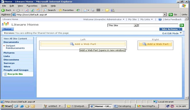Viewport: 190px width, 110px height.
Task: Click the network tray icon
Action: click(168, 106)
